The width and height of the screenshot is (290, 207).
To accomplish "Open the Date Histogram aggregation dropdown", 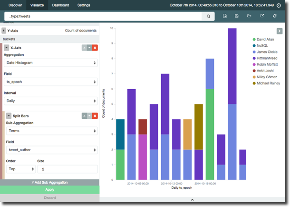I will pyautogui.click(x=50, y=62).
